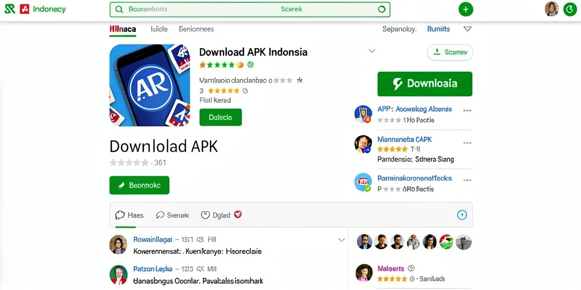Open the user profile avatar in header
Image resolution: width=581 pixels, height=290 pixels.
[x=551, y=9]
